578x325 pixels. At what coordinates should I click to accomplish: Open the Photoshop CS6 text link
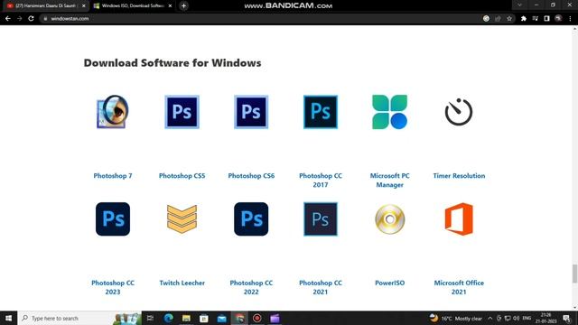[x=251, y=176]
